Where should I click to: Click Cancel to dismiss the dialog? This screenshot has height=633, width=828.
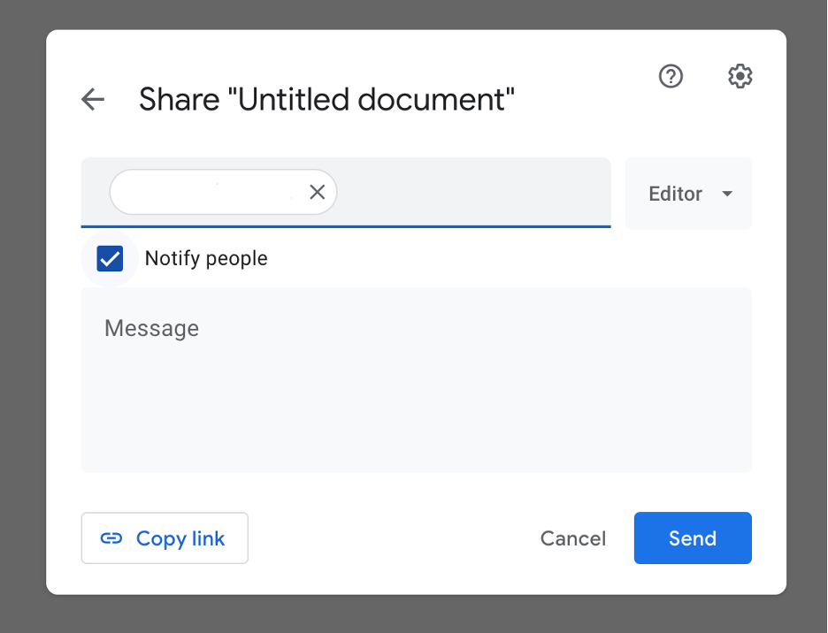click(x=572, y=538)
